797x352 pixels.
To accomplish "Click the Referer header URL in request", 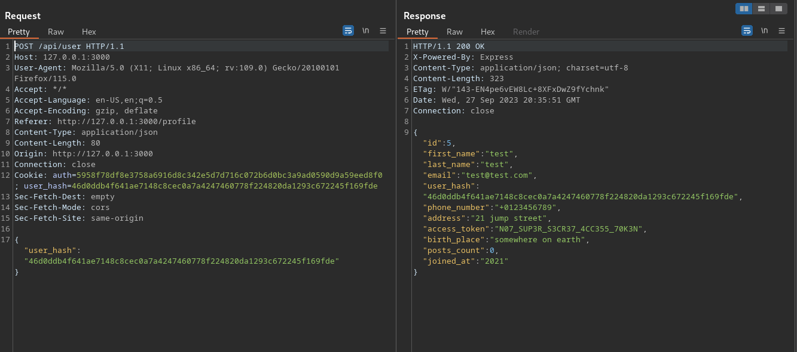I will [x=126, y=121].
